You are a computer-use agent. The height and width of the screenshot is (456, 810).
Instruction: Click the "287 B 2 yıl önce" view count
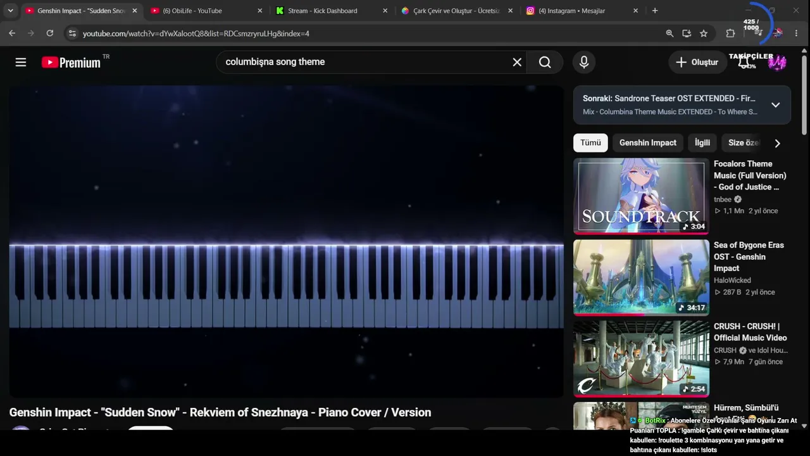click(745, 292)
